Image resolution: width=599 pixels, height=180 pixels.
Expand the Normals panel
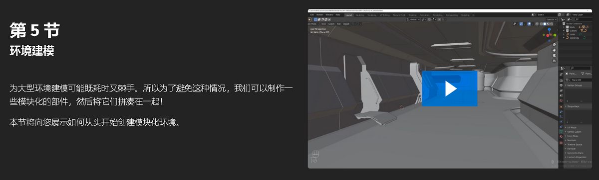click(572, 140)
